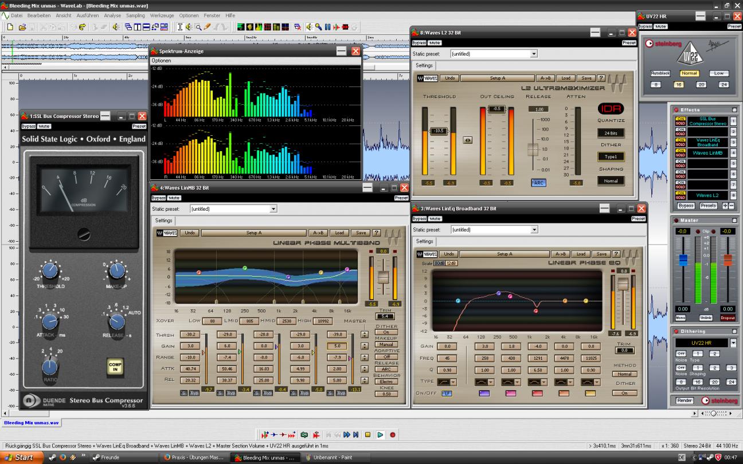743x464 pixels.
Task: Click Setup A selector in L2 Ultramaximizer
Action: 497,78
